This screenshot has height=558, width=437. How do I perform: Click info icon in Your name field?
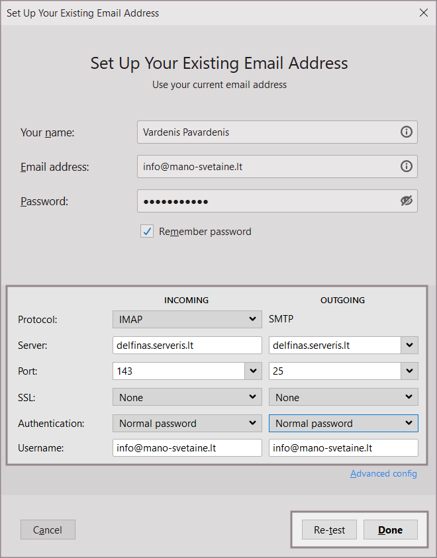[x=407, y=132]
